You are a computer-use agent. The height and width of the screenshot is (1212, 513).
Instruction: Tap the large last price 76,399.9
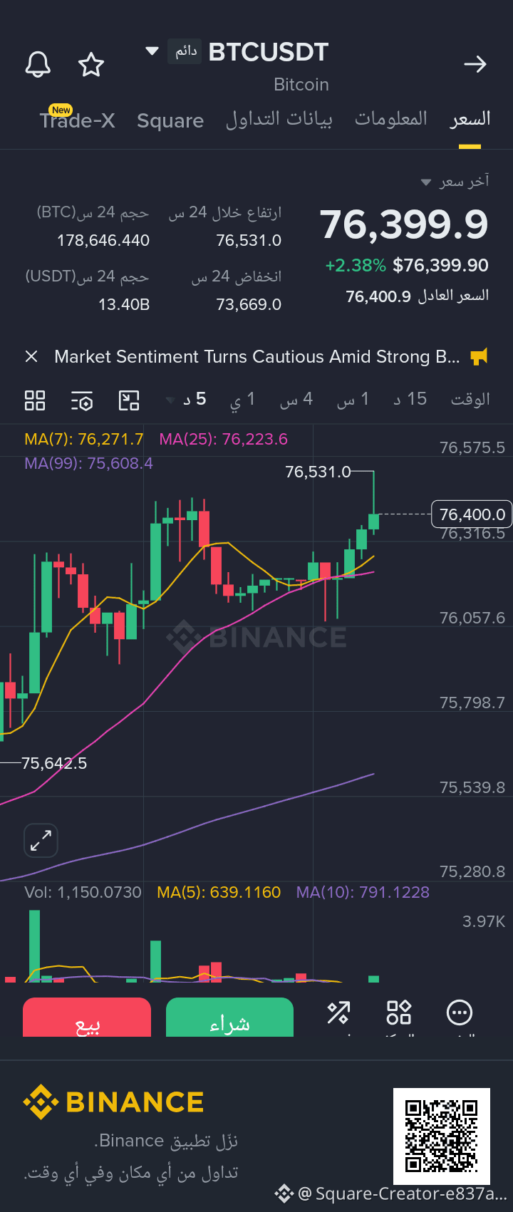click(x=404, y=224)
